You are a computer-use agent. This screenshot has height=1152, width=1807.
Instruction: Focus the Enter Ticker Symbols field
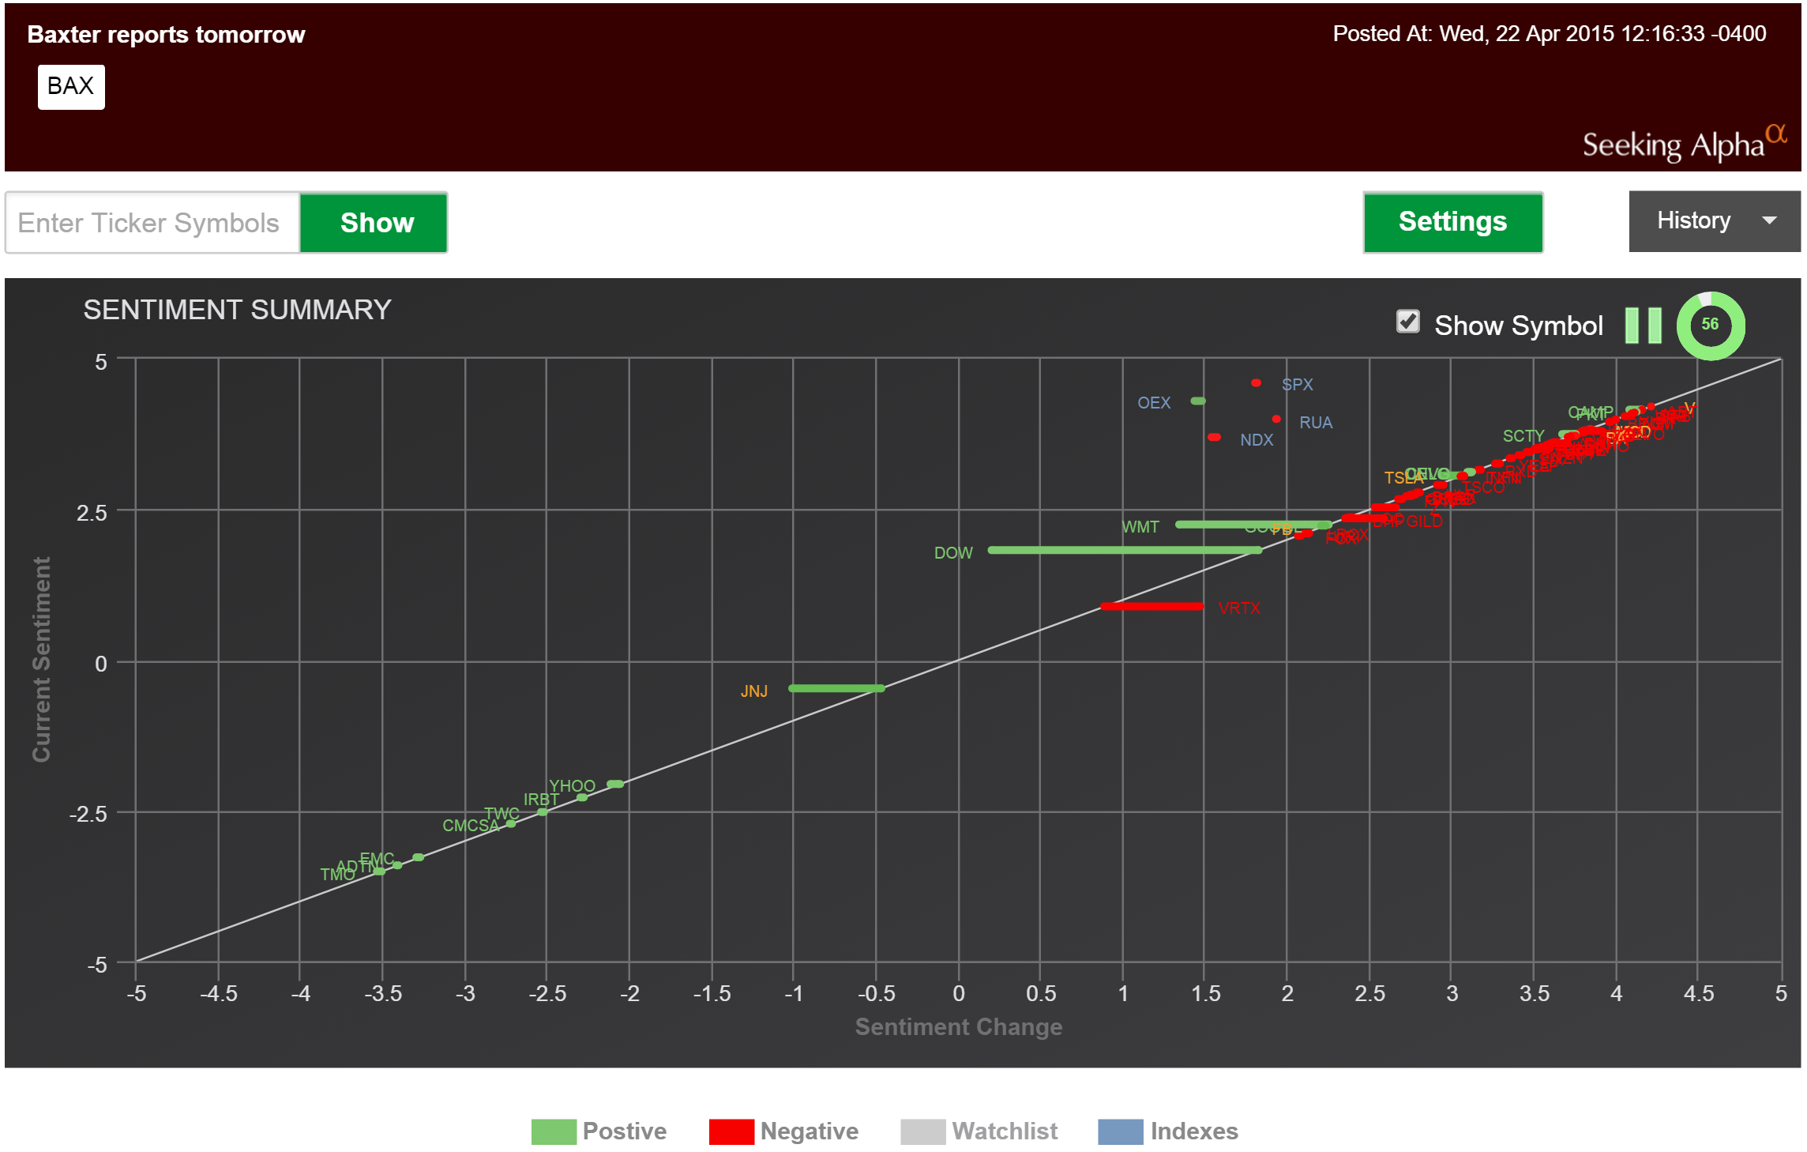152,223
